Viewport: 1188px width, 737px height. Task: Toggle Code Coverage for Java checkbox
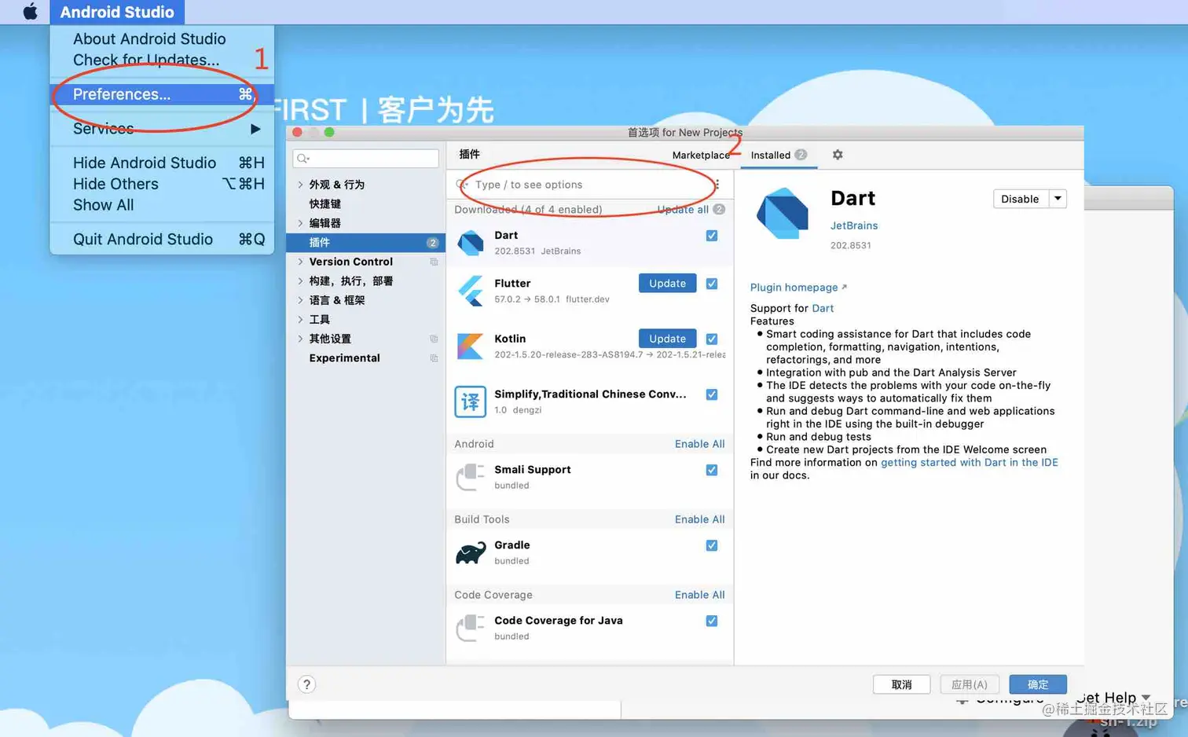(712, 621)
